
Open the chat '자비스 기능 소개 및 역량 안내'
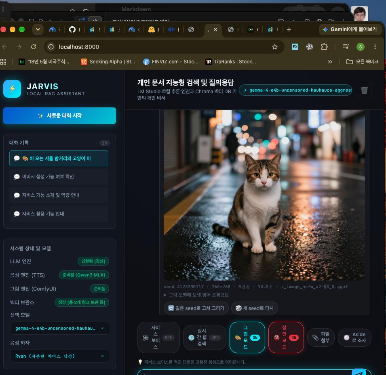(59, 195)
